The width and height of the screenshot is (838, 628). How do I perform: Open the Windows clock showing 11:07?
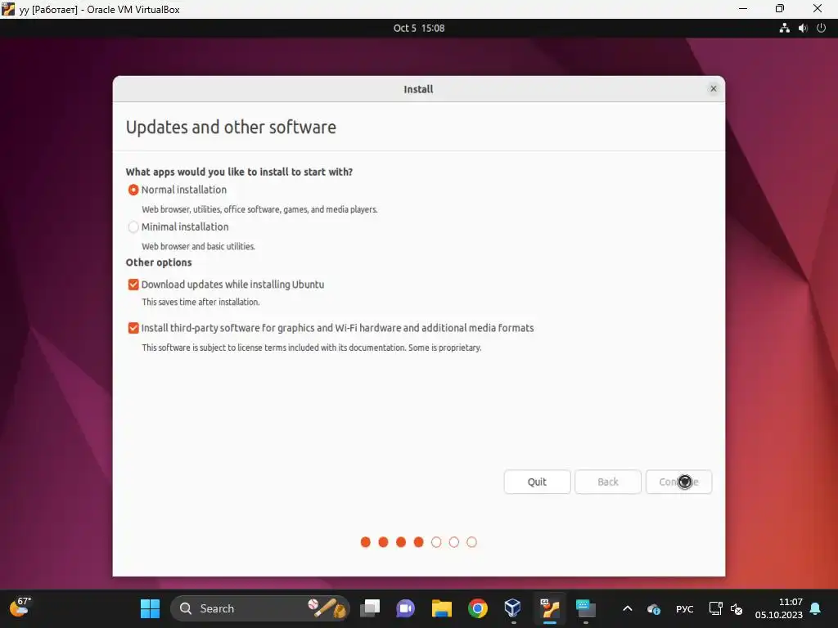779,608
